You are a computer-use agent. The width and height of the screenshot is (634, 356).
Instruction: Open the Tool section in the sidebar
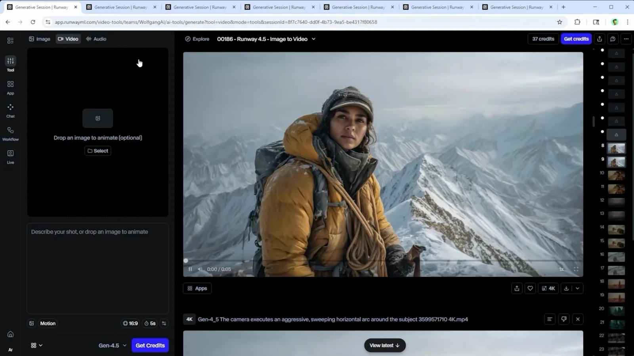pos(10,64)
